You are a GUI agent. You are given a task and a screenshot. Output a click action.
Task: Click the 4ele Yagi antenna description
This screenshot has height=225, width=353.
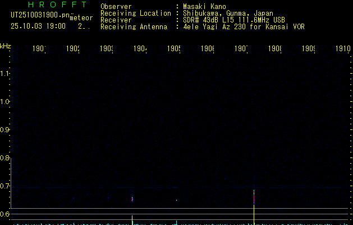tap(244, 26)
